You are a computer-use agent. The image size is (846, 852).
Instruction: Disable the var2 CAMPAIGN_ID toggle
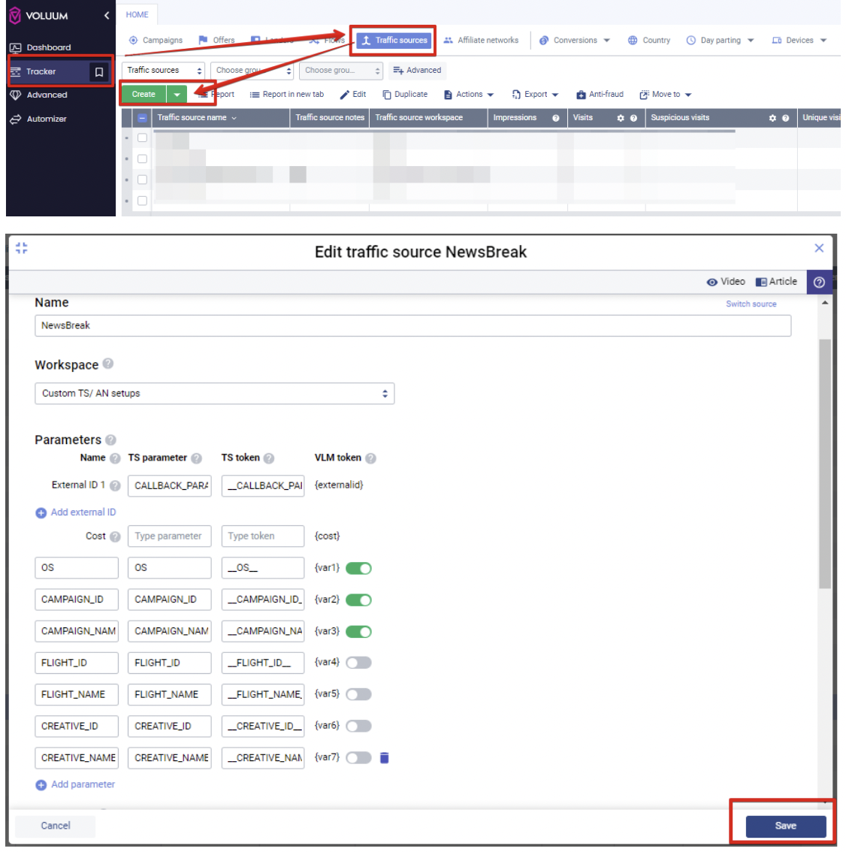pos(358,600)
